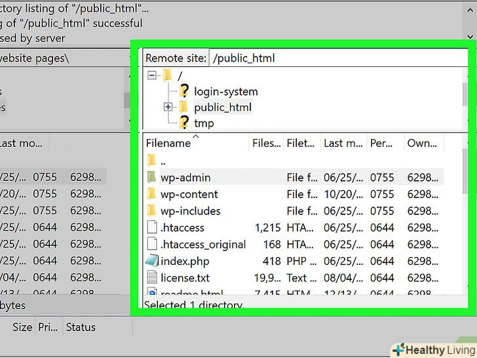Screen dimensions: 477x358
Task: Click the remote tree vertical scrollbar
Action: coord(465,94)
